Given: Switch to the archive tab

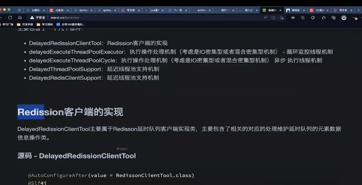Looking at the screenshot, I should [x=201, y=10].
